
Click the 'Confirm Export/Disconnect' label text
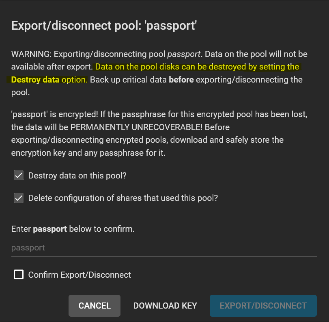click(80, 275)
